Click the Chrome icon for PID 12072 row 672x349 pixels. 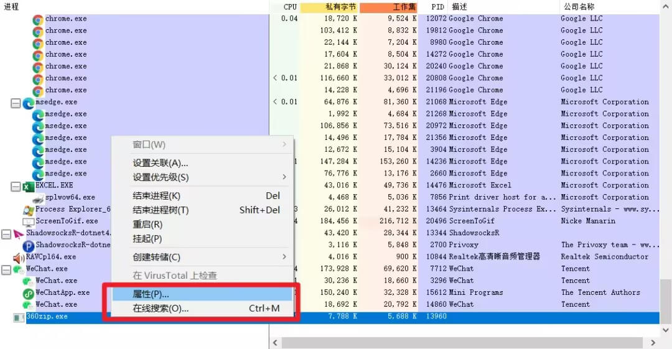coord(38,19)
